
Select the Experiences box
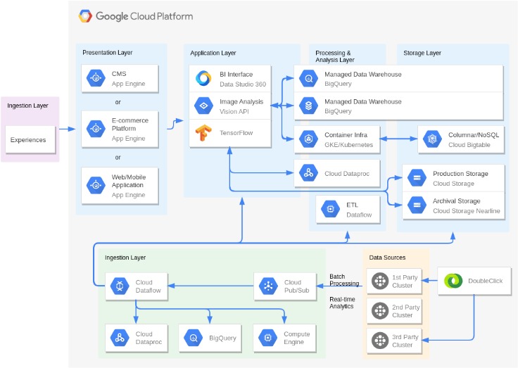click(28, 139)
